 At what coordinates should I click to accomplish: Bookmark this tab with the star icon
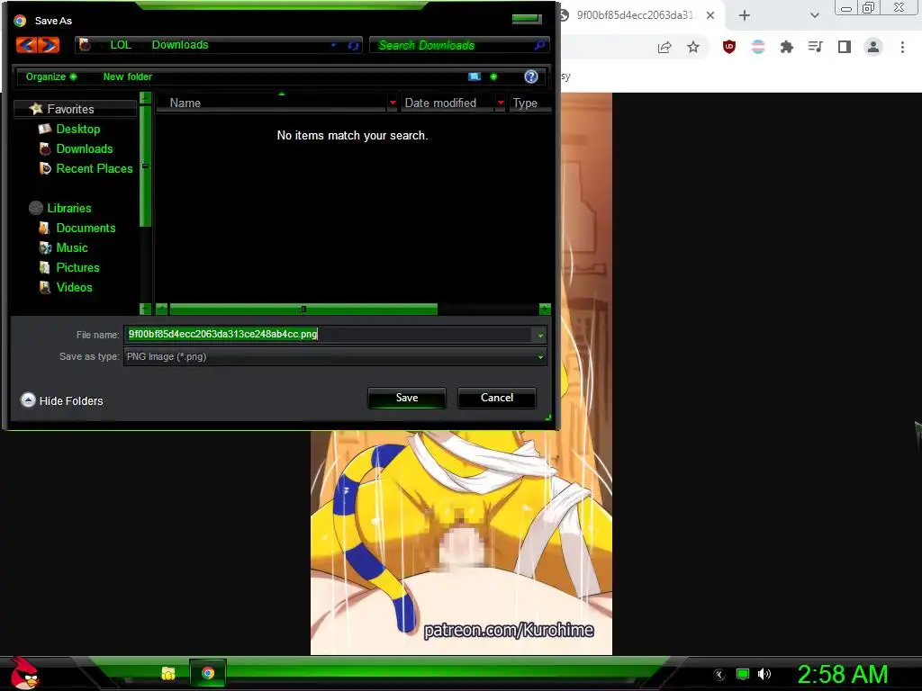point(693,47)
